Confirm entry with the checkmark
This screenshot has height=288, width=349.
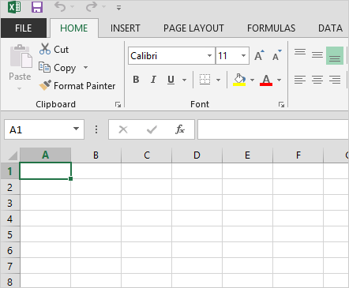click(152, 129)
